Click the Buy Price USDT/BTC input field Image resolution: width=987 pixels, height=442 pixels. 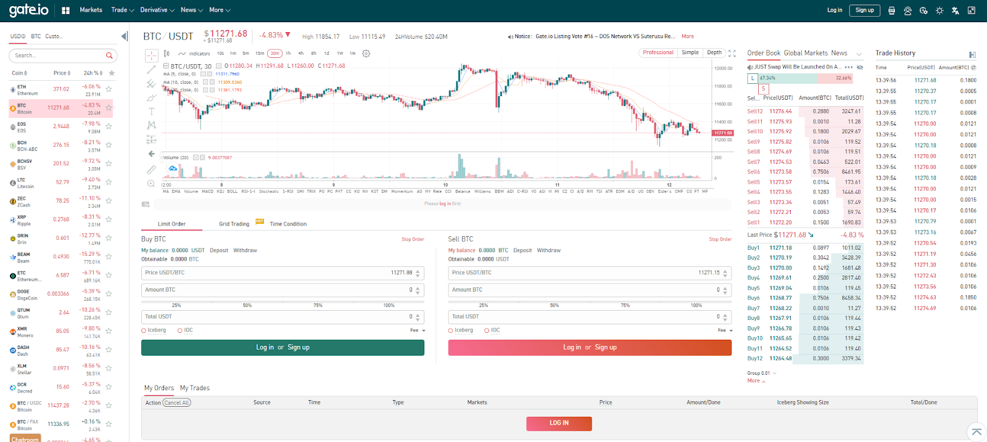pos(283,272)
